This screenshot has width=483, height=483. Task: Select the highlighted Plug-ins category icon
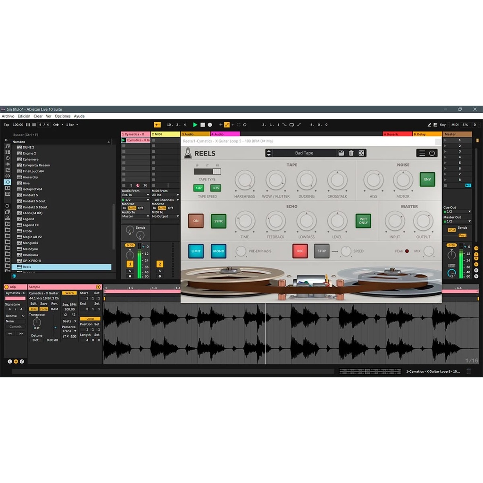pos(8,182)
